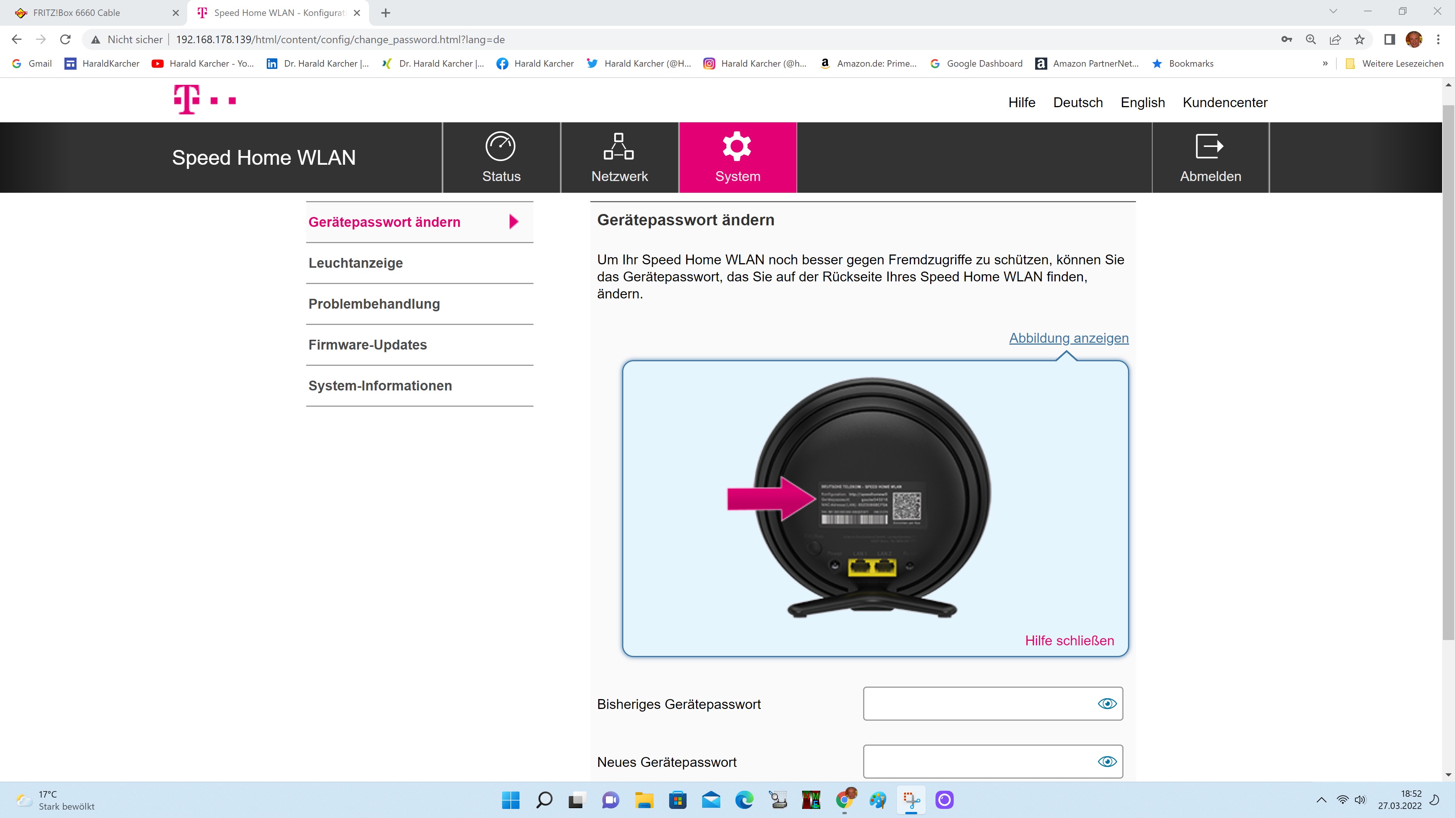1455x818 pixels.
Task: Bookmark page with the star icon
Action: click(x=1359, y=39)
